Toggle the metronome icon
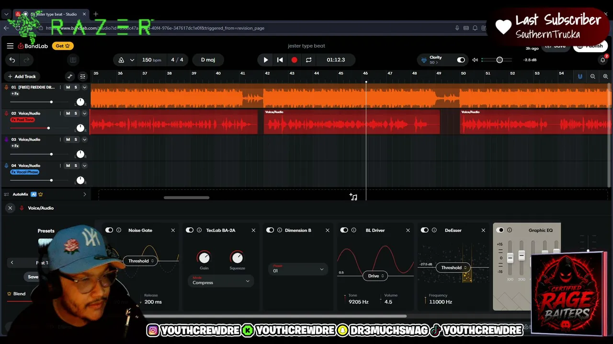Viewport: 613px width, 344px height. pyautogui.click(x=121, y=60)
